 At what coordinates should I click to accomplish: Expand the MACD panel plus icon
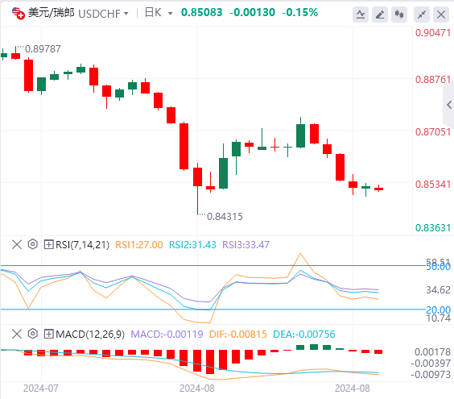(48, 334)
